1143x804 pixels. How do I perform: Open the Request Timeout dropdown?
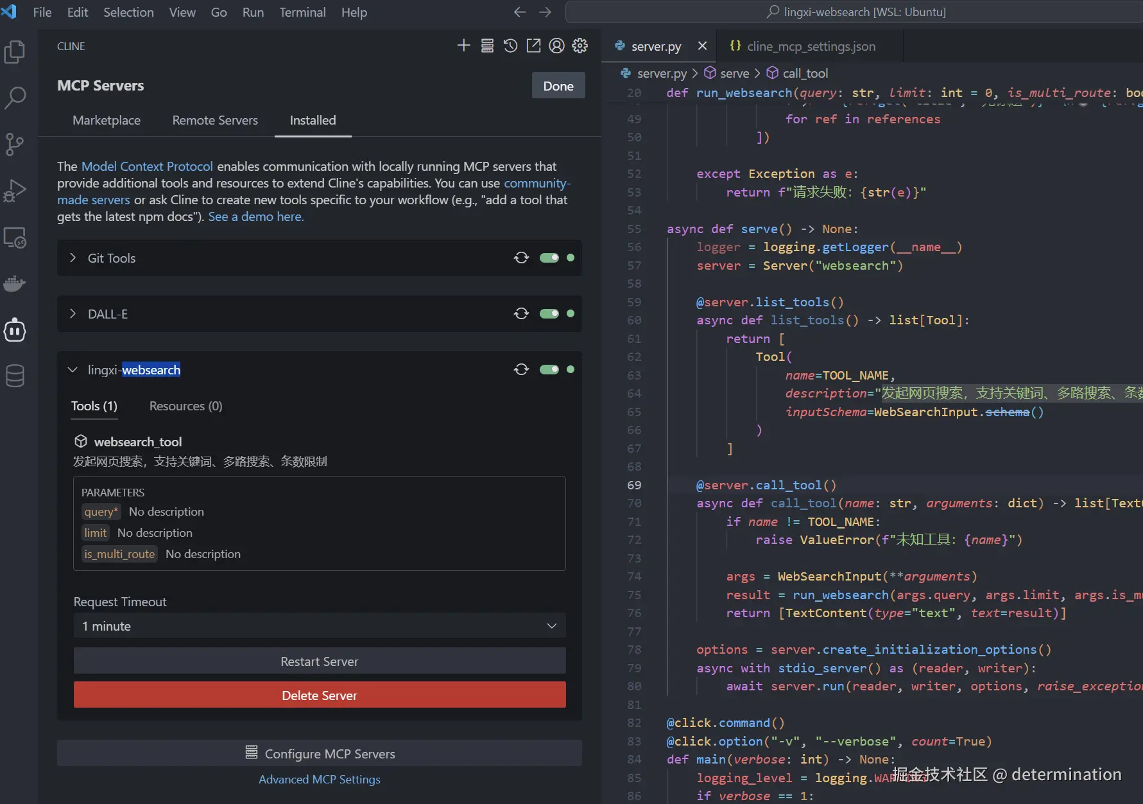pos(320,625)
